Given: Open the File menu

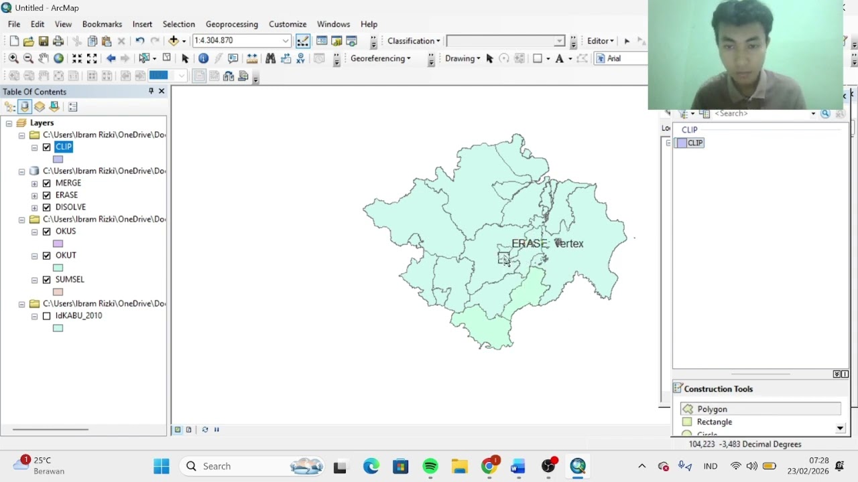Looking at the screenshot, I should (x=14, y=24).
